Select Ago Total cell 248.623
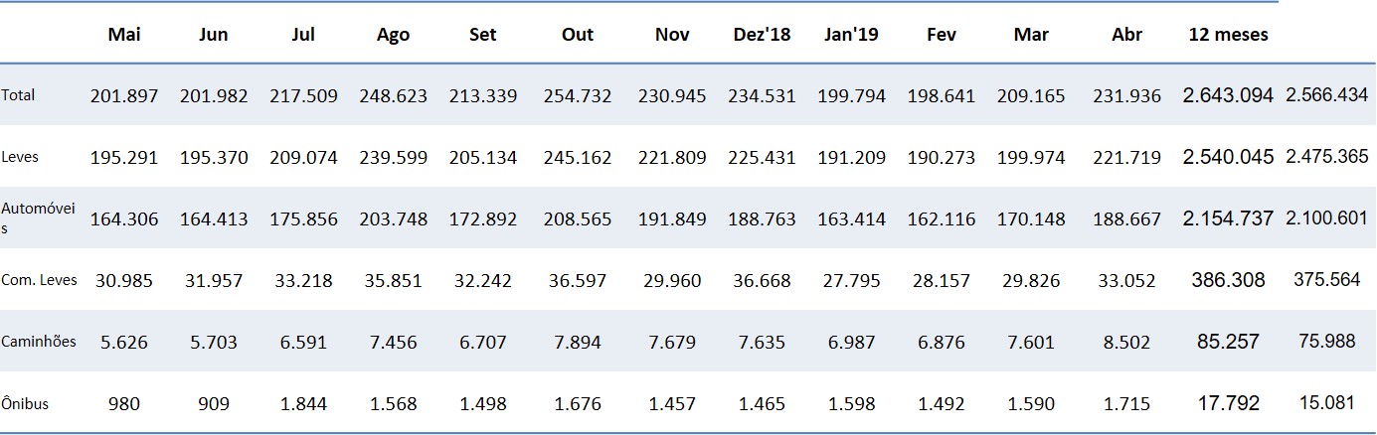Image resolution: width=1377 pixels, height=435 pixels. tap(394, 96)
